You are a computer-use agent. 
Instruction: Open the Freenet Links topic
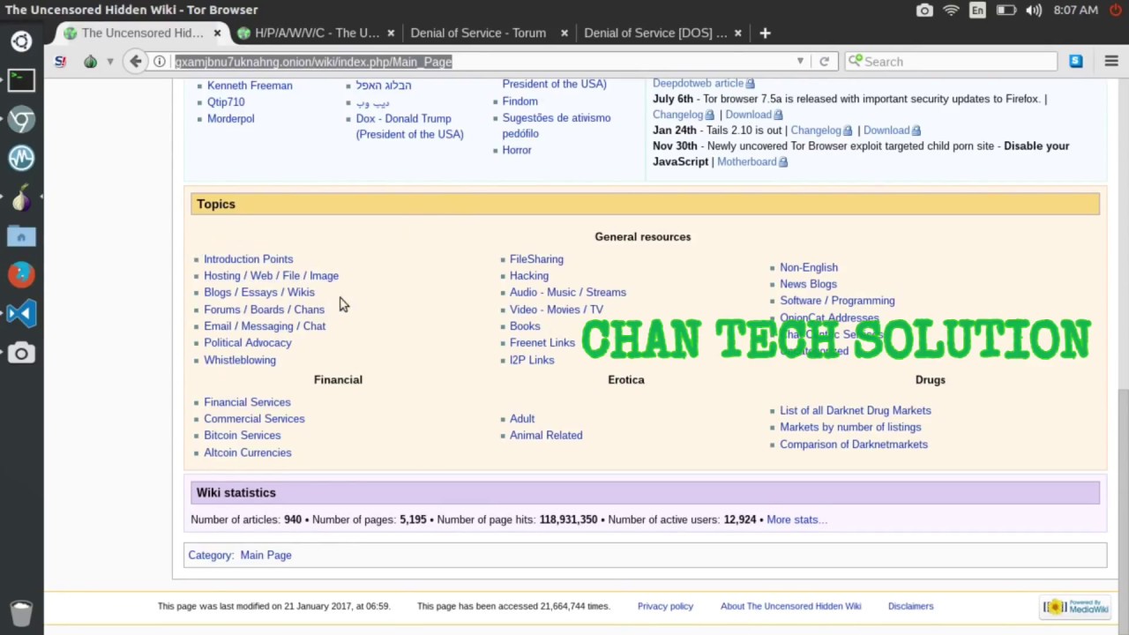pyautogui.click(x=542, y=343)
